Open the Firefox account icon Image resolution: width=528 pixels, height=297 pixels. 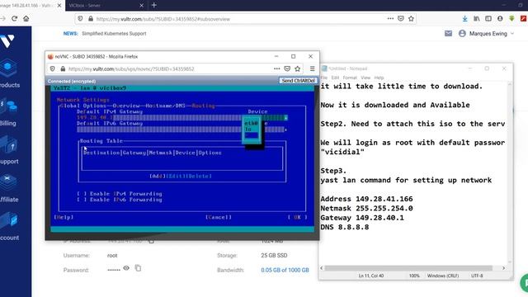[500, 19]
